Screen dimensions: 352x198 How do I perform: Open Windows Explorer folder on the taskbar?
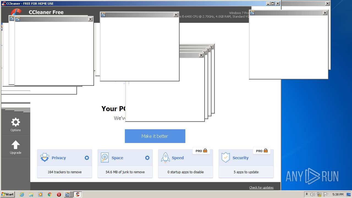31,194
